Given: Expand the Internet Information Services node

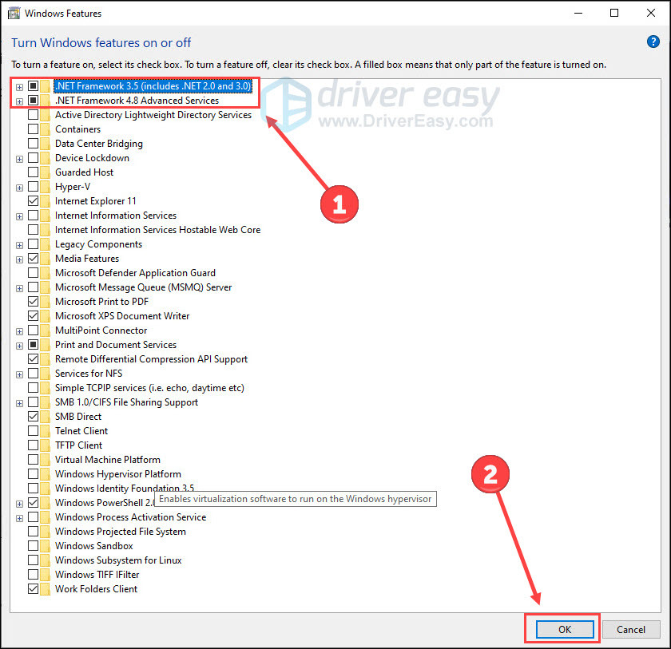Looking at the screenshot, I should pos(20,217).
